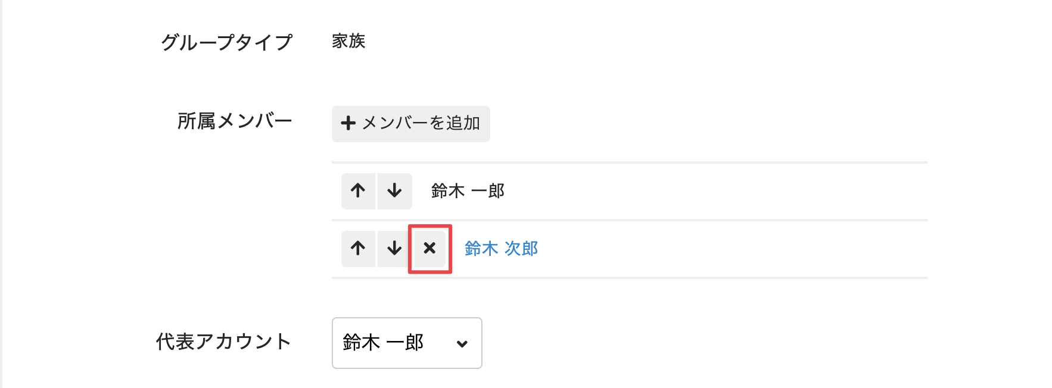The image size is (1052, 388).
Task: Click the divider line below 鈴木 次郎 row
Action: pos(629,277)
